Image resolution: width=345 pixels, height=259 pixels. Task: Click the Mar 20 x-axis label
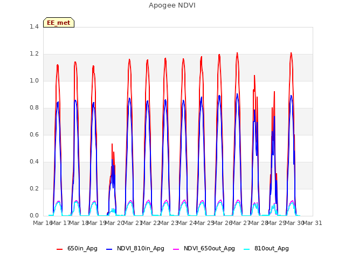pos(114,223)
